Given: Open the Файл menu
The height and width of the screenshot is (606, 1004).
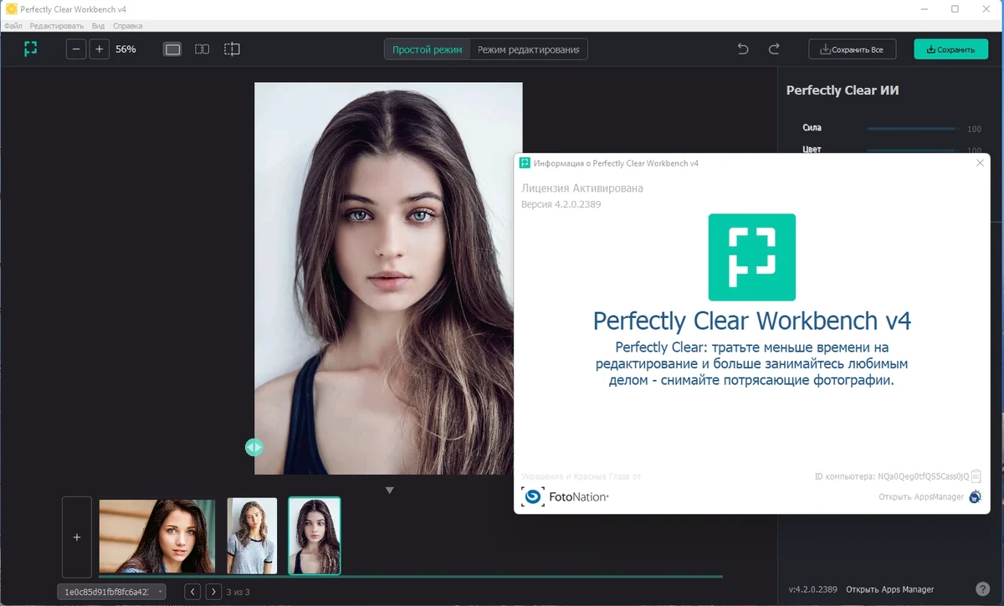Looking at the screenshot, I should pyautogui.click(x=13, y=26).
